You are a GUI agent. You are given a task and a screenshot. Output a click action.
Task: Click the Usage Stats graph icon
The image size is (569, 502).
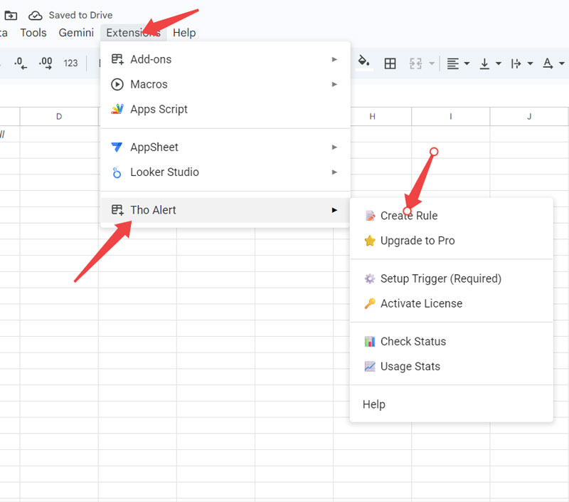[368, 366]
